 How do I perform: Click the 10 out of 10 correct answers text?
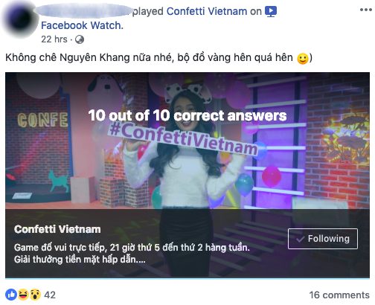point(187,115)
